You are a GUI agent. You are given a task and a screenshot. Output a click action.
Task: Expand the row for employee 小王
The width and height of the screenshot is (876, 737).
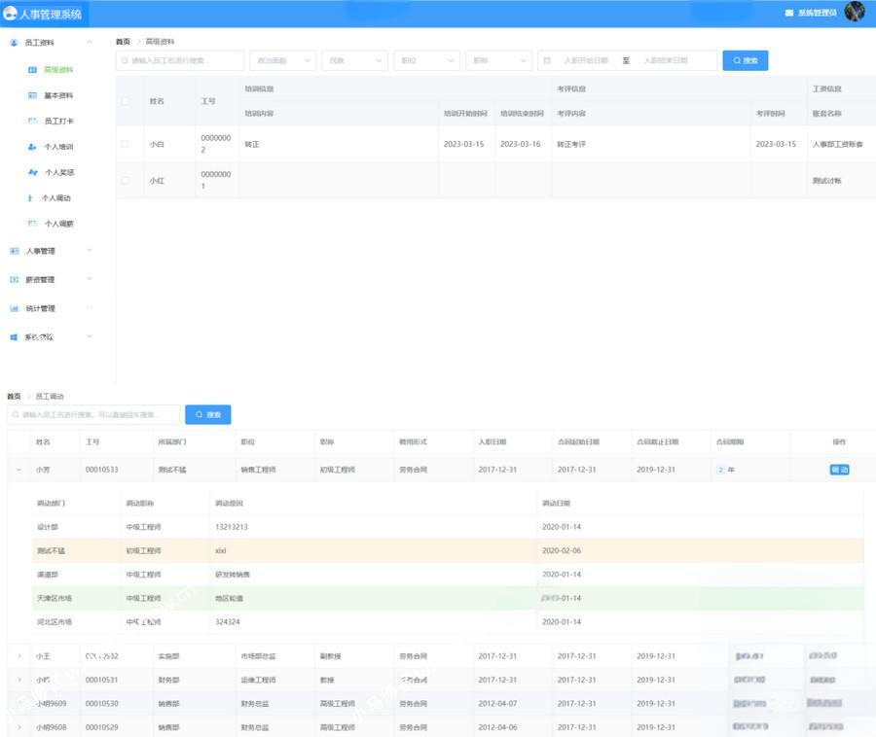pos(20,656)
